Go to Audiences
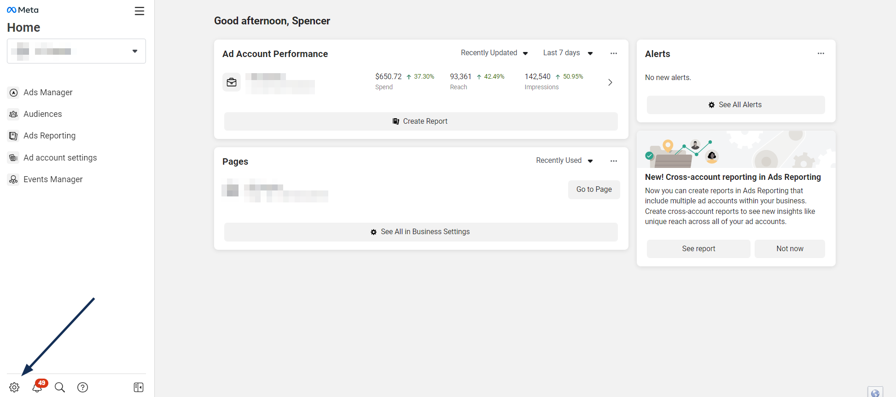Viewport: 896px width, 397px height. (x=42, y=114)
